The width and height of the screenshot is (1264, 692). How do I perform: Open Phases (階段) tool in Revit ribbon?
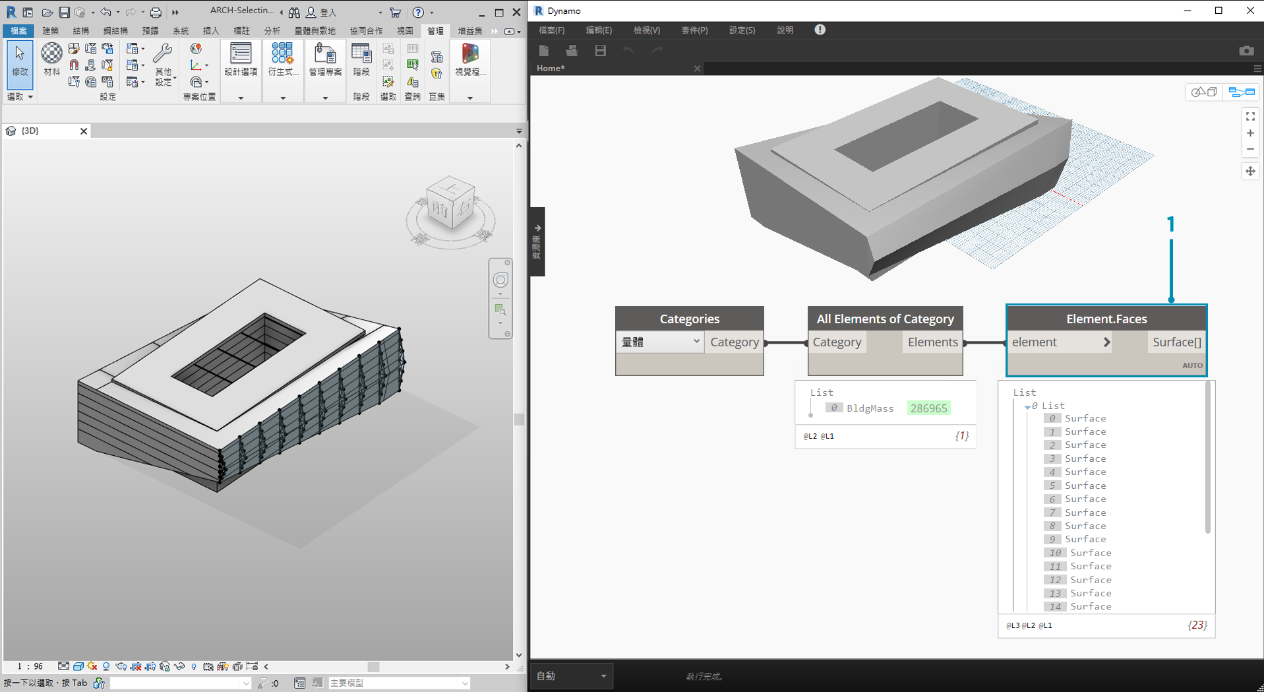tap(361, 59)
